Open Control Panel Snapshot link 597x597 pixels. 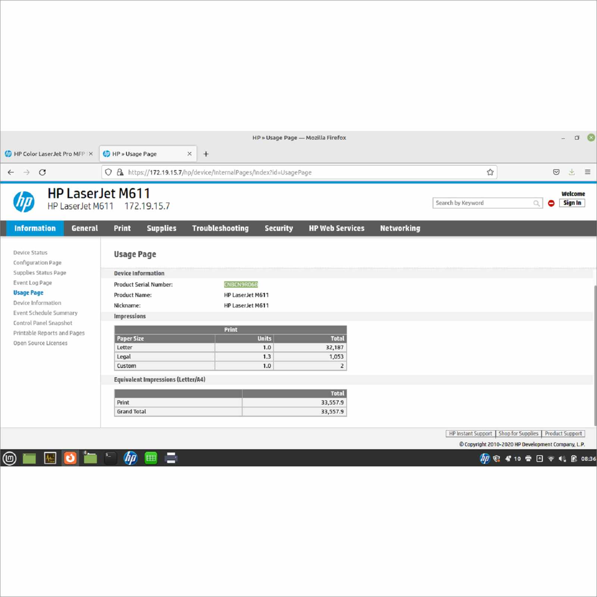(43, 323)
